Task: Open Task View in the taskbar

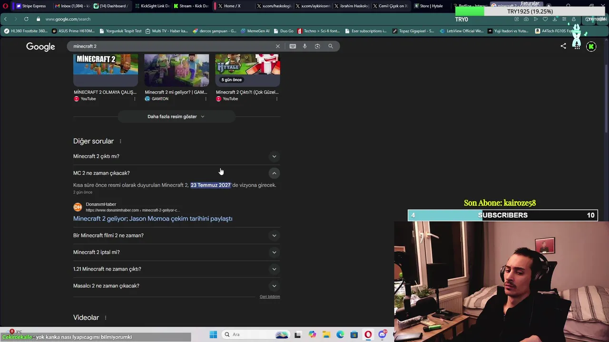Action: (297, 334)
